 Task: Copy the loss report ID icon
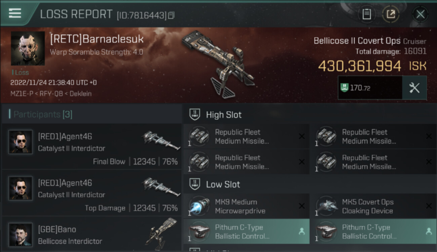coord(171,15)
